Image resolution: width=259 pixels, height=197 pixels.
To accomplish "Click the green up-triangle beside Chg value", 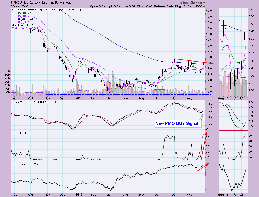I will [204, 6].
